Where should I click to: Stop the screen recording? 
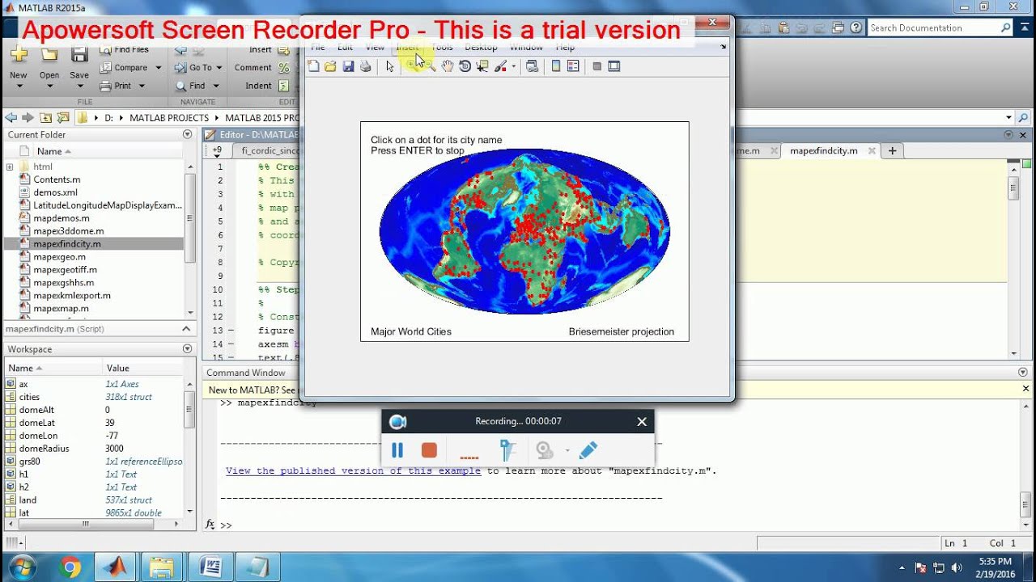[x=429, y=450]
